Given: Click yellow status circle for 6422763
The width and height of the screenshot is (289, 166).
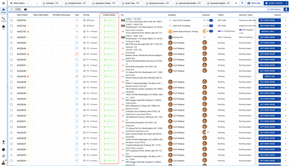Looking at the screenshot, I should tap(28, 20).
